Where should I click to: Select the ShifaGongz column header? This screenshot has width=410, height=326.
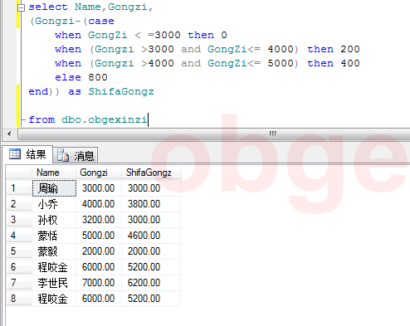click(151, 173)
